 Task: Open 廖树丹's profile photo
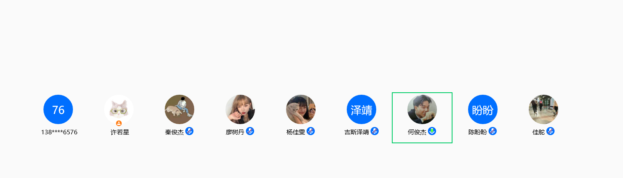tap(240, 109)
